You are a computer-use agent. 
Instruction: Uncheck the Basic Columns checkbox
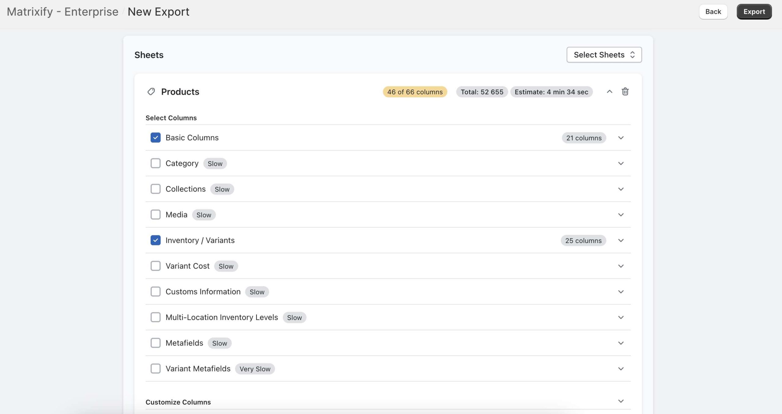pyautogui.click(x=155, y=137)
